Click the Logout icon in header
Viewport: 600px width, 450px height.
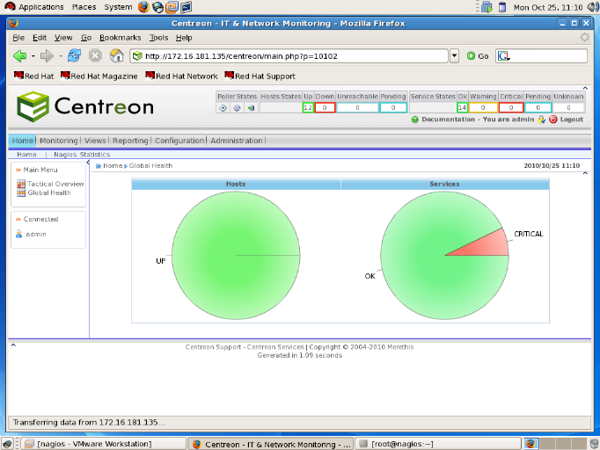pos(553,119)
